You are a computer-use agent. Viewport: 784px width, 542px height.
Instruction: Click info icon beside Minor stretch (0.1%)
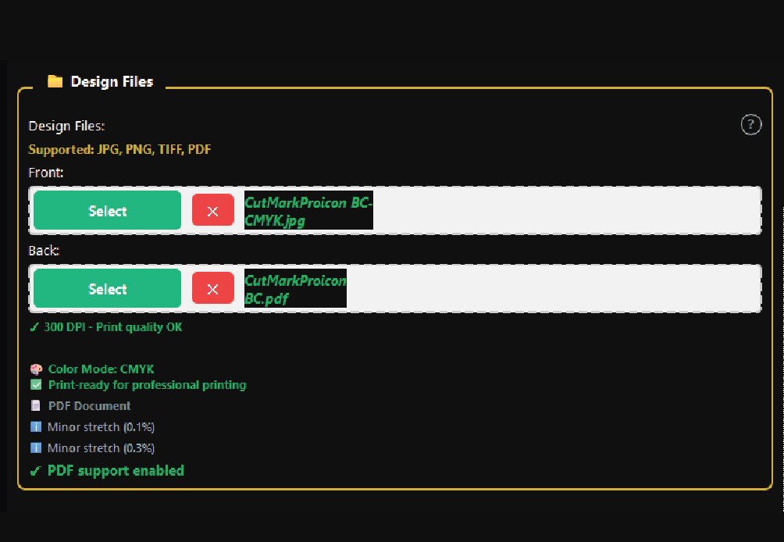36,427
